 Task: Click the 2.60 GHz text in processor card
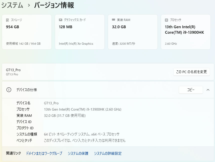coord(171,44)
